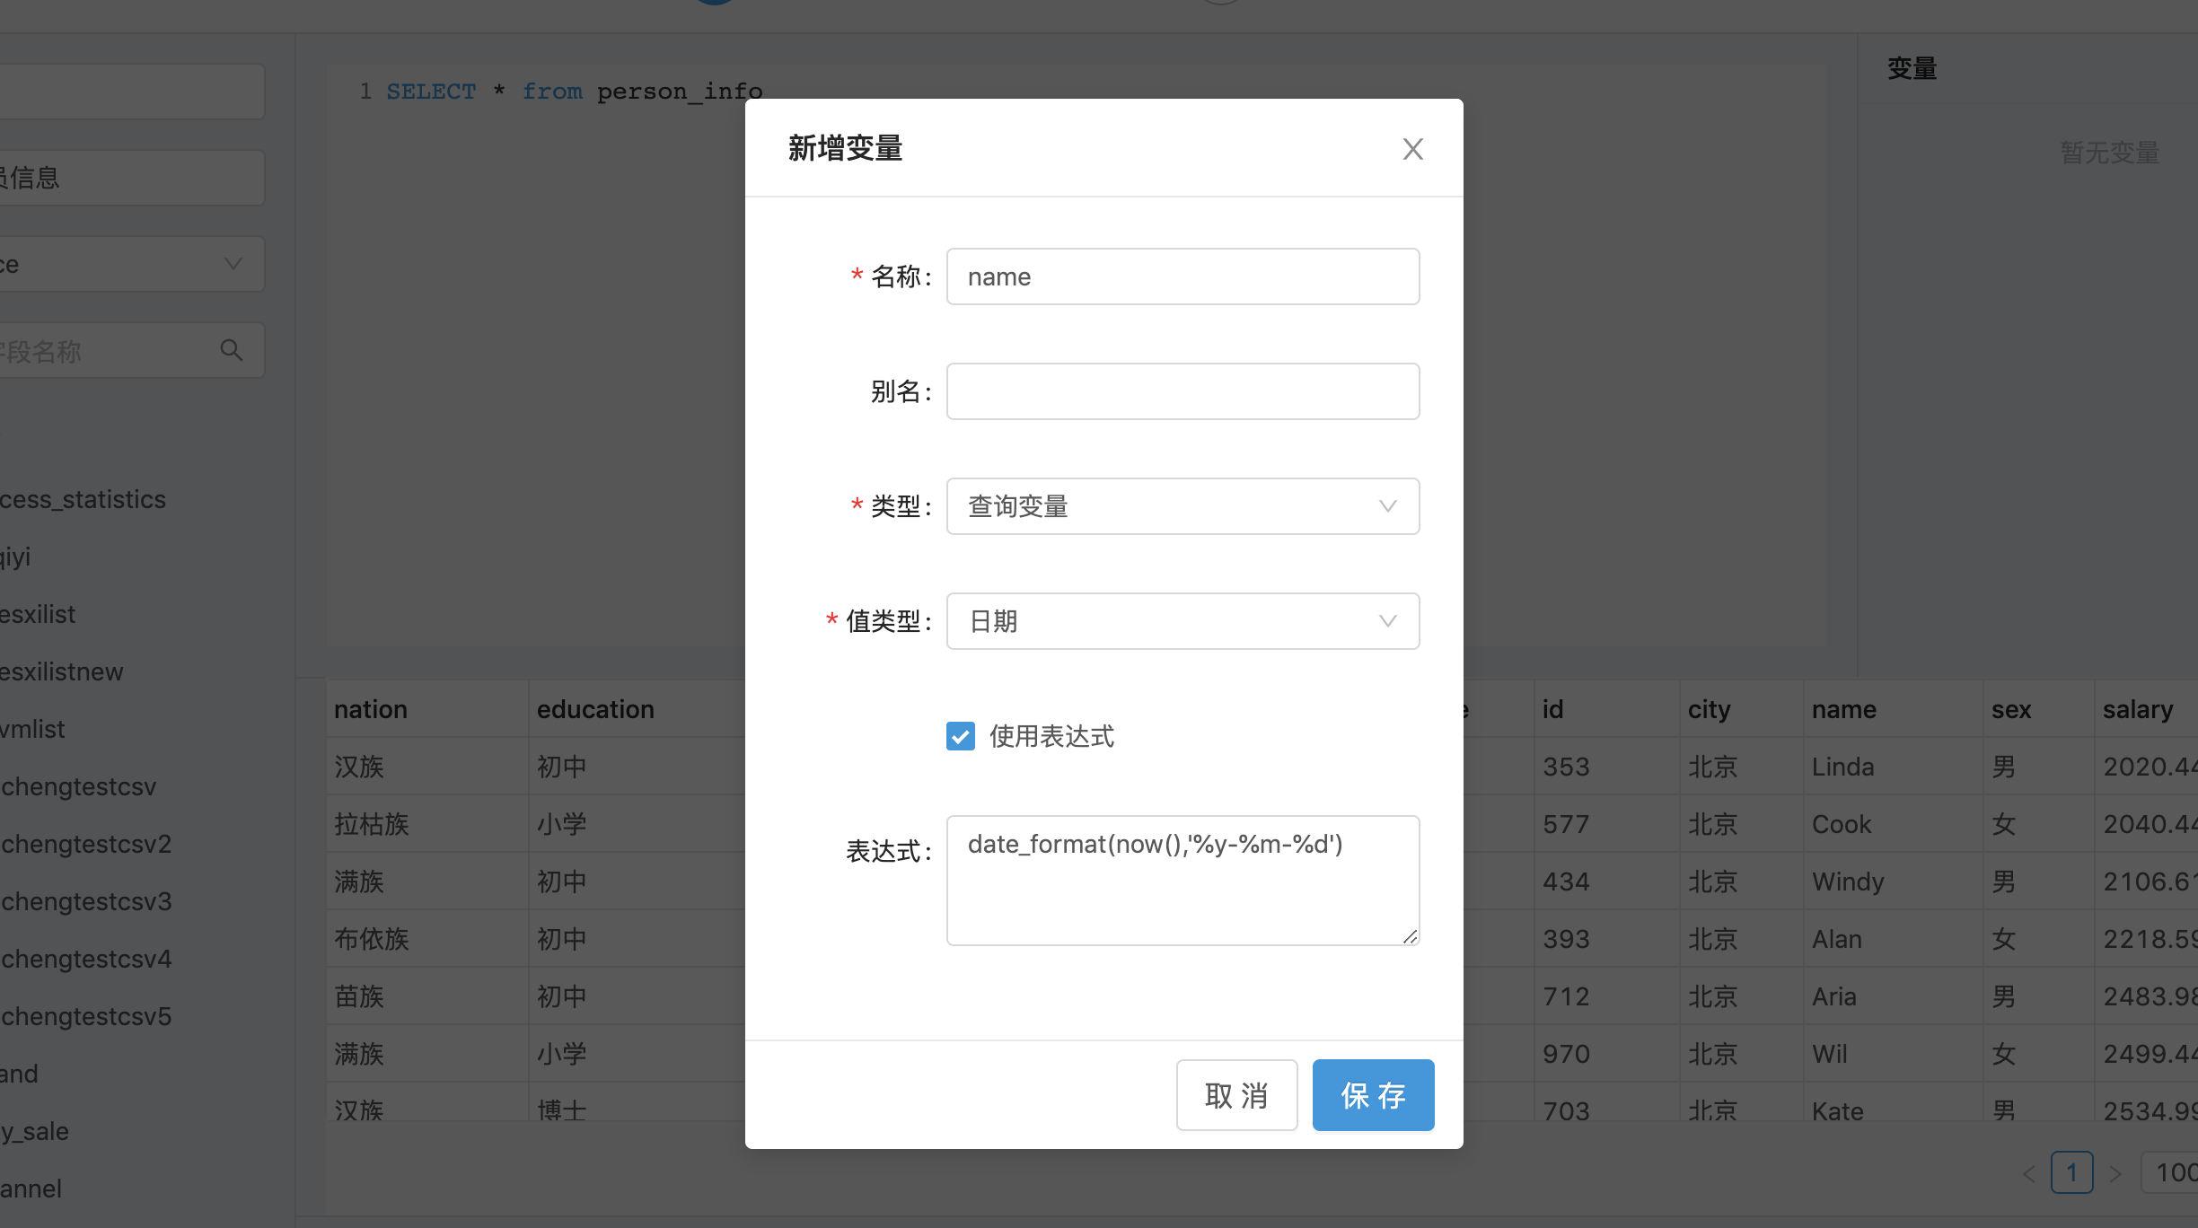Screen dimensions: 2198x1228
Task: Open the 值类型 dropdown showing 日期
Action: pos(1183,621)
